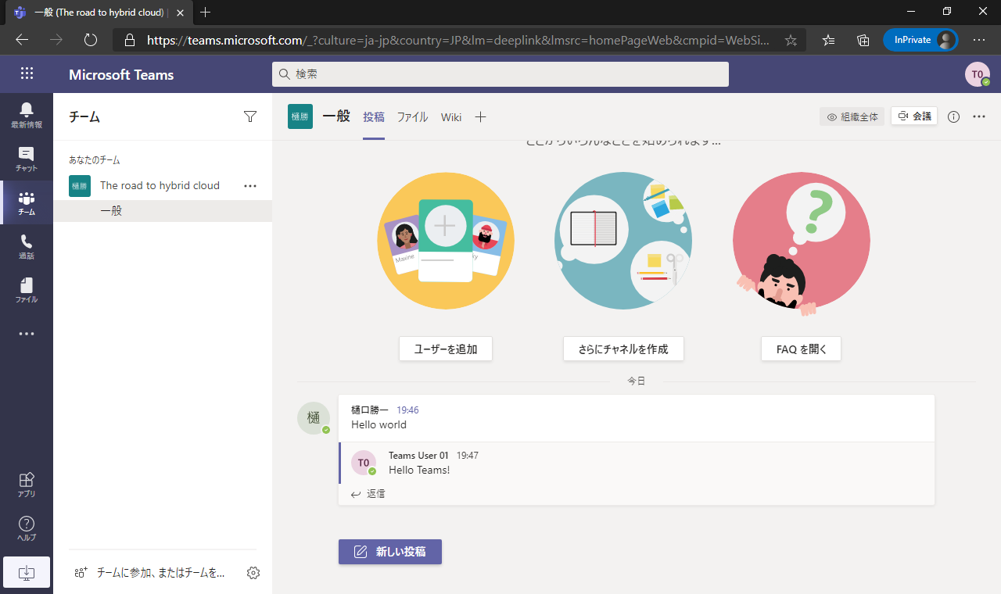The image size is (1001, 594).
Task: Open the browser settings and more menu
Action: [979, 40]
